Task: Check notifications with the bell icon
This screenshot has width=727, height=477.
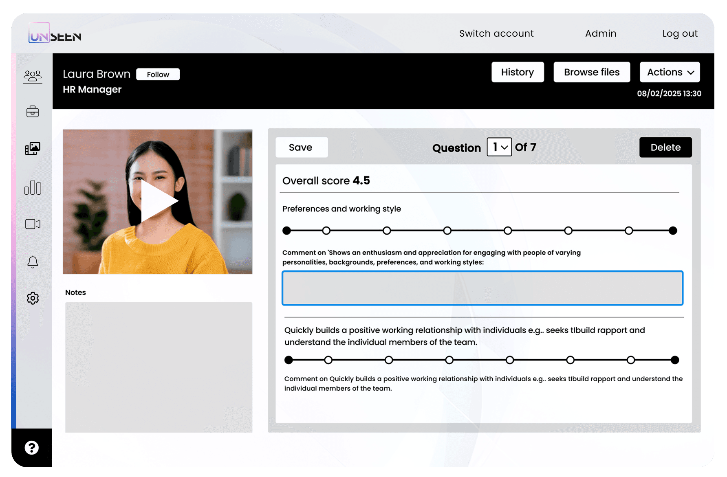Action: [x=33, y=262]
